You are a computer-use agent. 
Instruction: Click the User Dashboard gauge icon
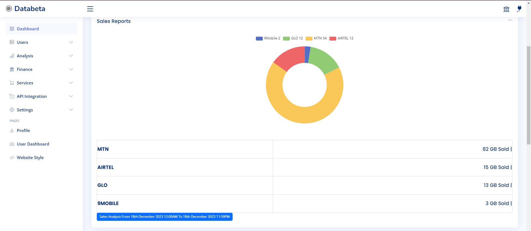(x=12, y=144)
